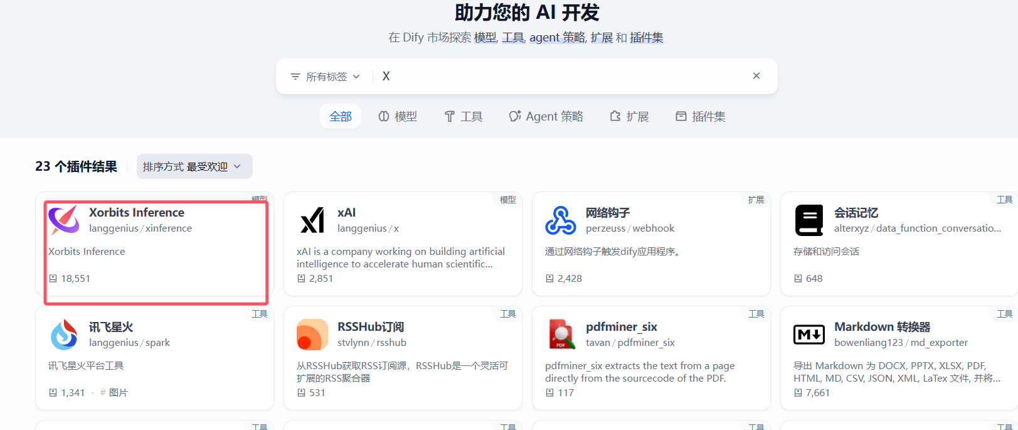
Task: Open the Xorbits Inference plugin title
Action: (137, 212)
